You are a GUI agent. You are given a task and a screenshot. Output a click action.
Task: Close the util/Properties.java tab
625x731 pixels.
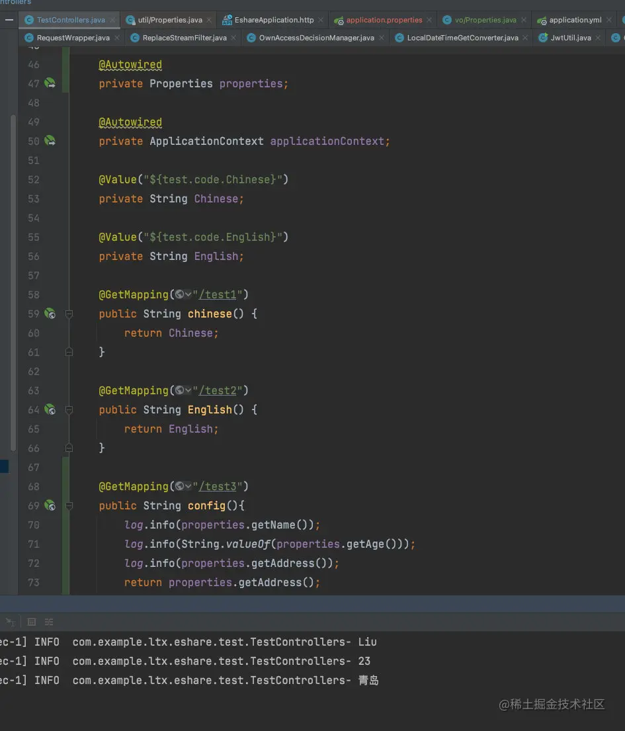pyautogui.click(x=209, y=20)
